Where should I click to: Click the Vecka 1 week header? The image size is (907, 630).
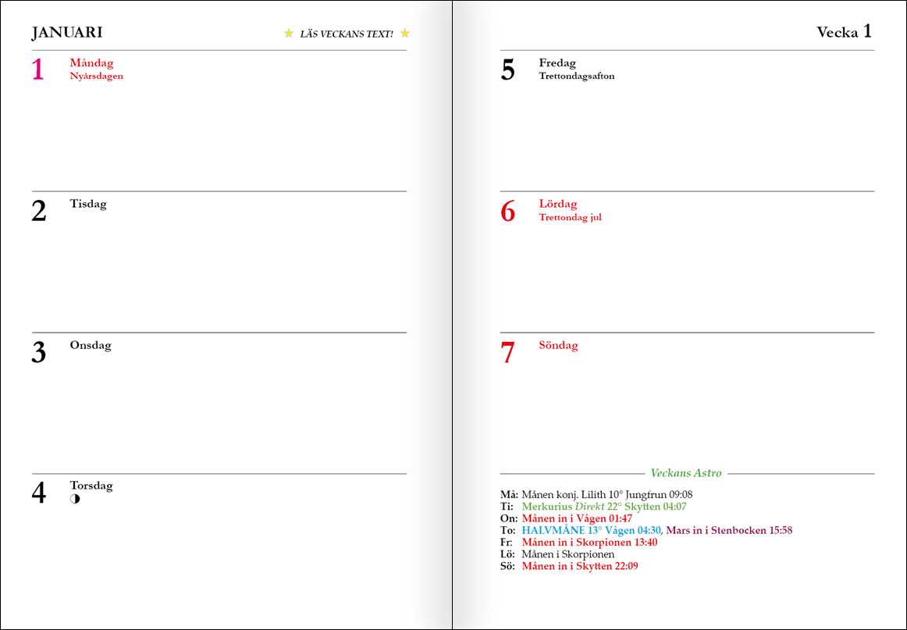tap(843, 32)
